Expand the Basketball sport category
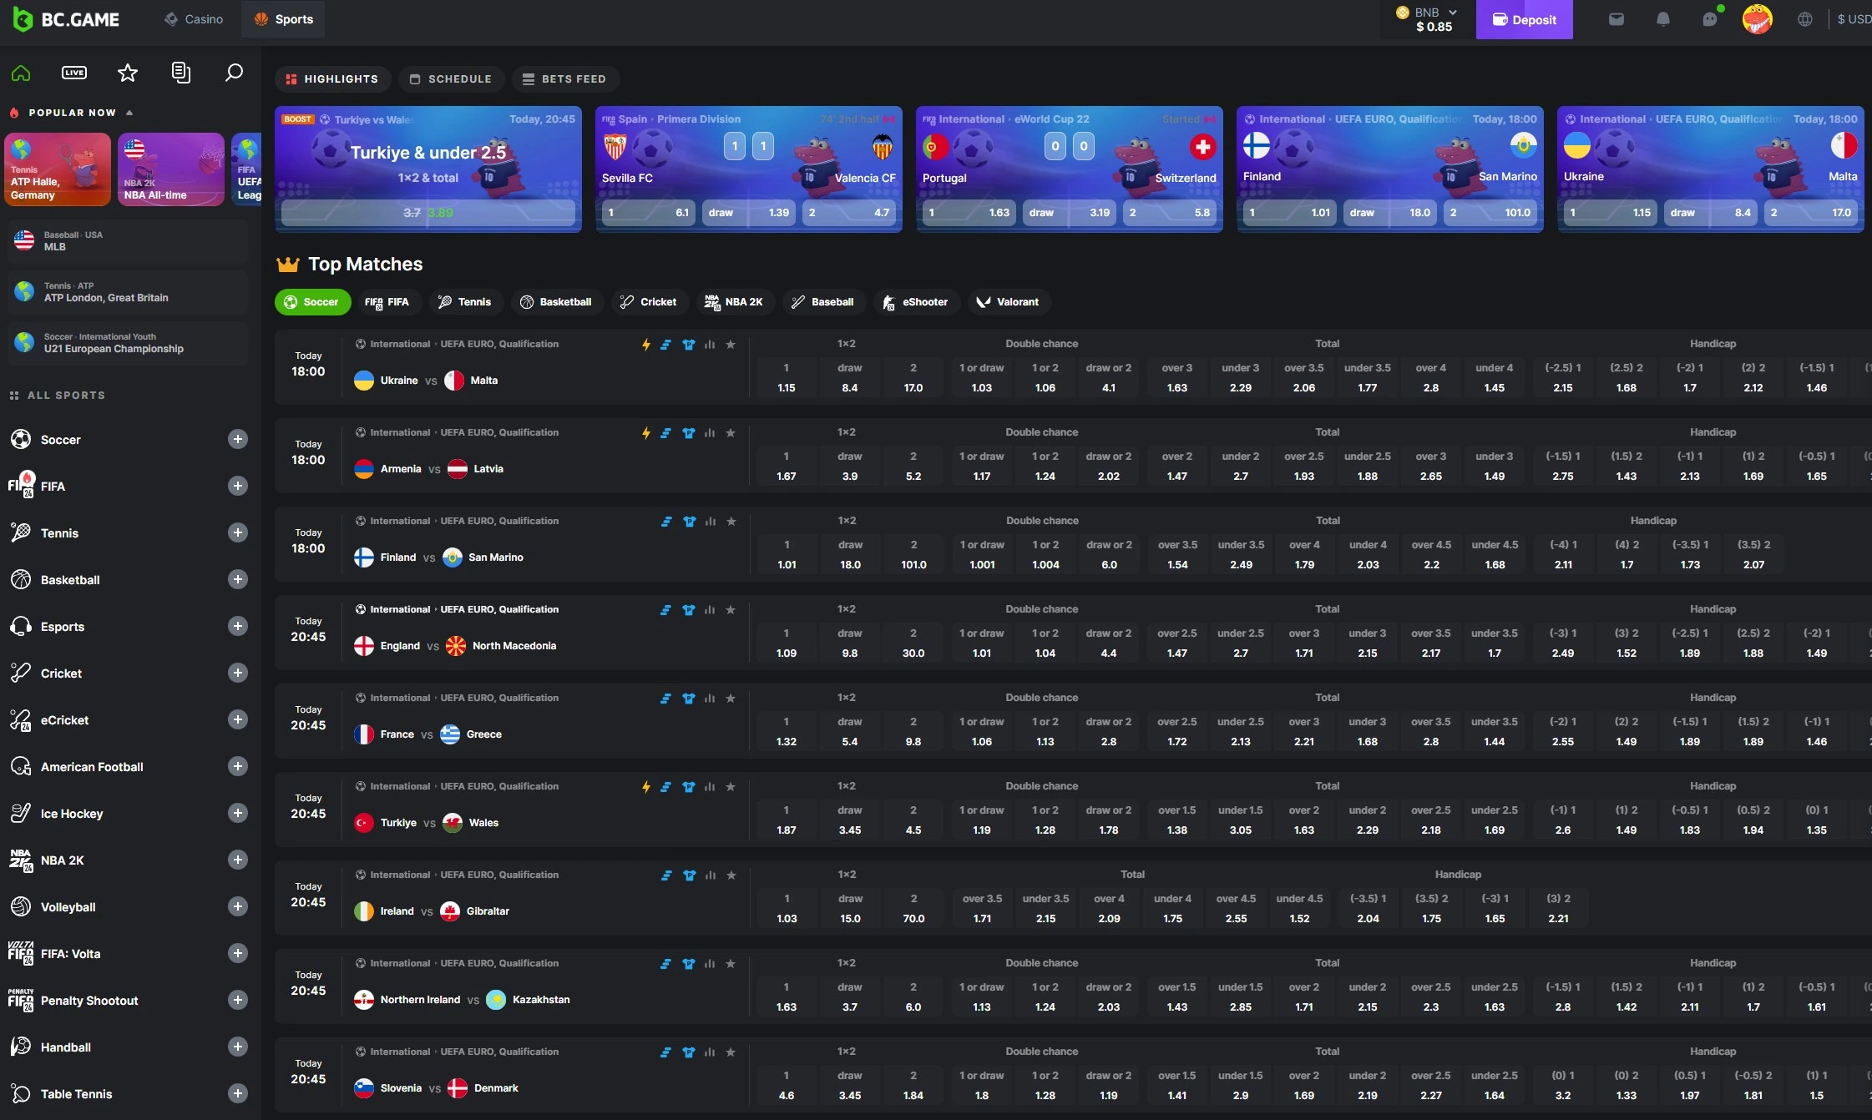The image size is (1872, 1120). pyautogui.click(x=238, y=579)
